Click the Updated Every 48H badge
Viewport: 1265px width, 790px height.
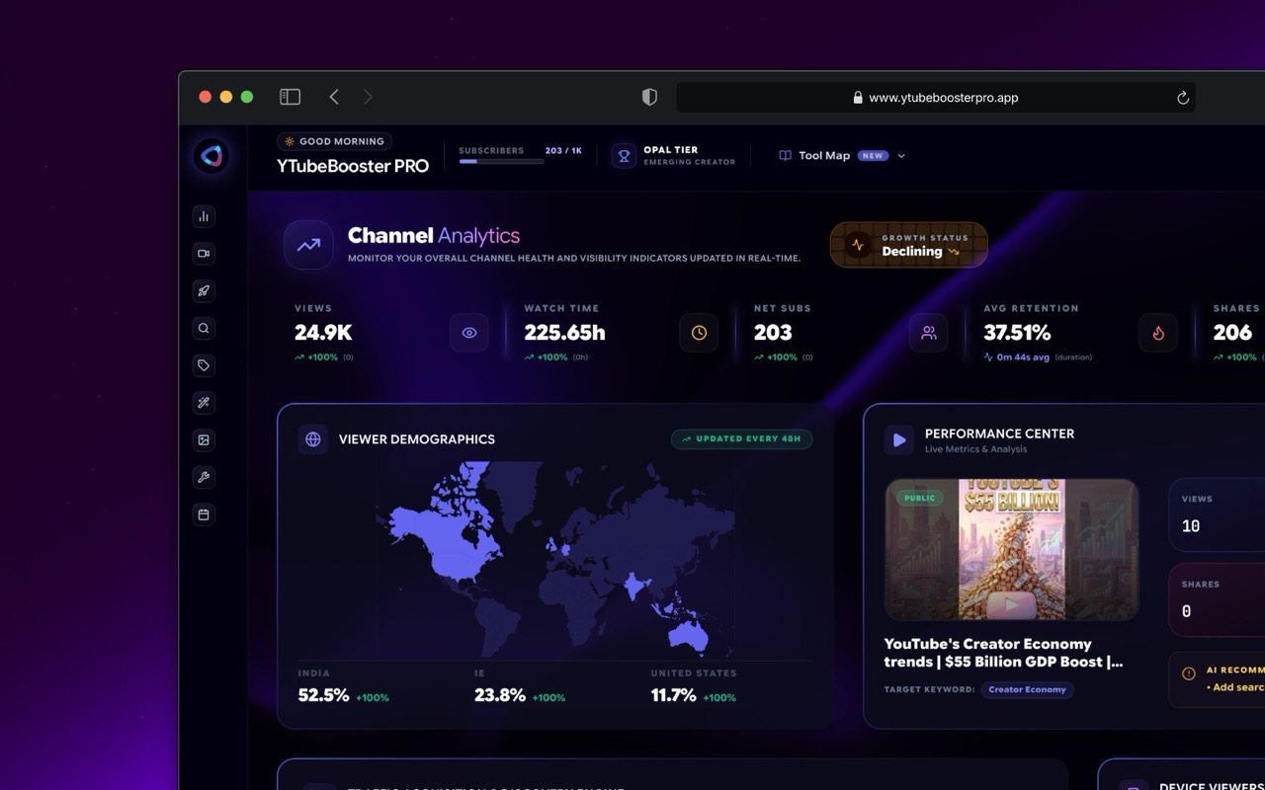pyautogui.click(x=741, y=438)
